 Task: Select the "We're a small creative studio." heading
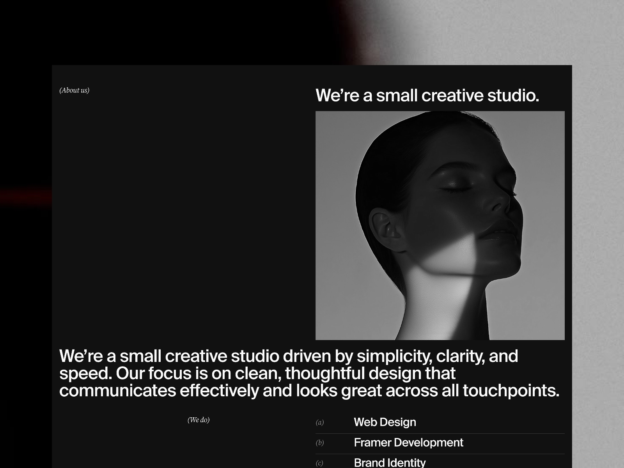coord(427,96)
